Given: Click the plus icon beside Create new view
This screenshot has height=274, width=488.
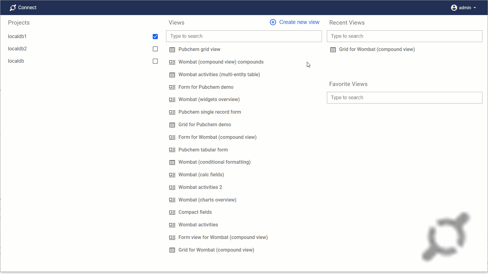Looking at the screenshot, I should pyautogui.click(x=273, y=22).
